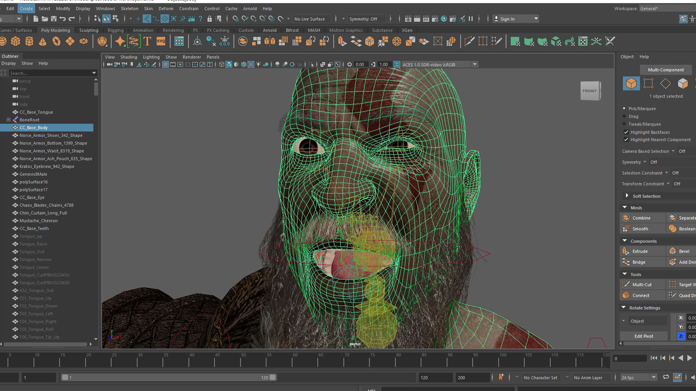Collapse the Components section
Screen dimensions: 696x391
click(x=625, y=241)
